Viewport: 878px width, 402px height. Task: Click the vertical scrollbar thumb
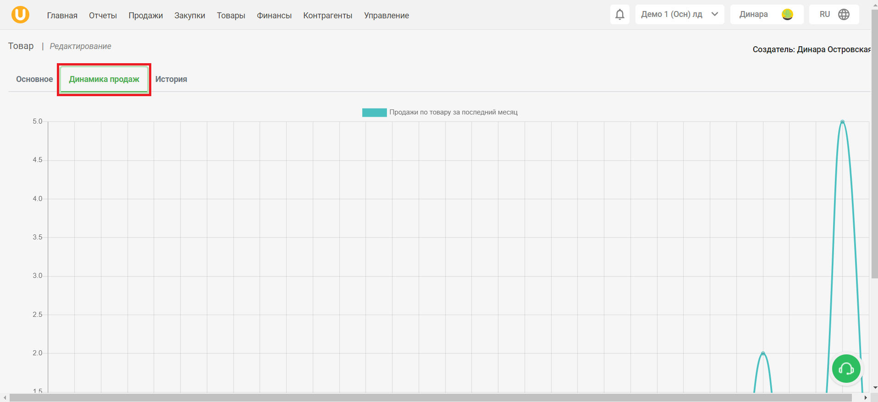pyautogui.click(x=874, y=144)
